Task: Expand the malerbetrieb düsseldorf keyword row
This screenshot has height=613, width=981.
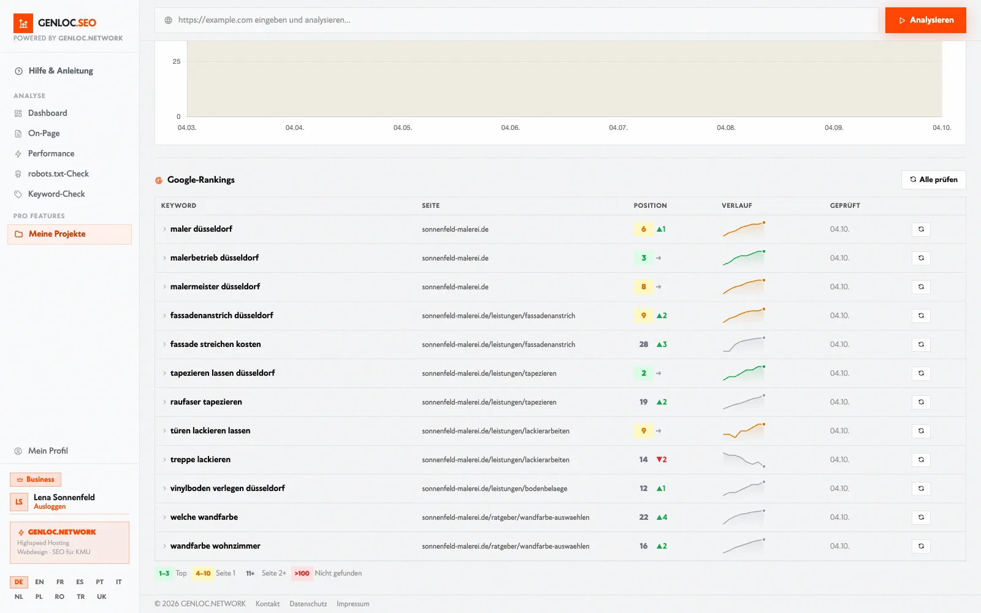Action: [x=164, y=258]
